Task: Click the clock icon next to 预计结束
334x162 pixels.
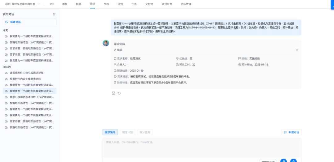Action: 115,71
